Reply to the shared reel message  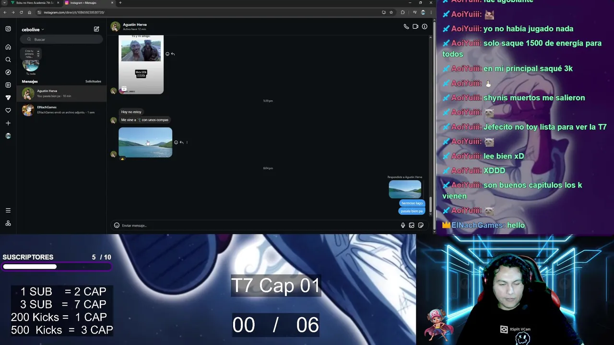coord(173,54)
